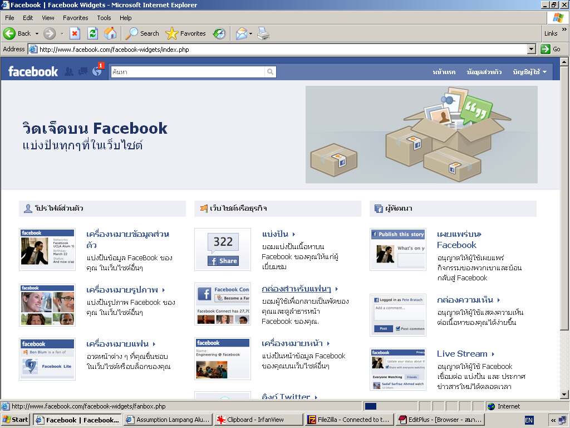The image size is (570, 428).
Task: Click the magnifier search button in Facebook
Action: pyautogui.click(x=270, y=72)
